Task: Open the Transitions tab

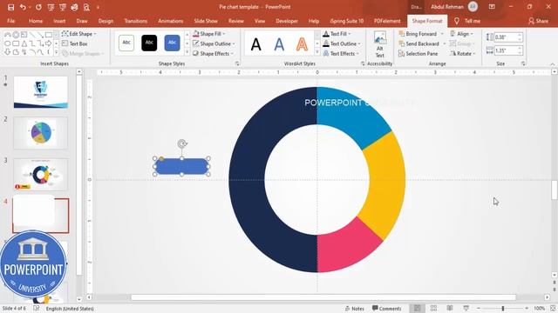Action: [136, 21]
